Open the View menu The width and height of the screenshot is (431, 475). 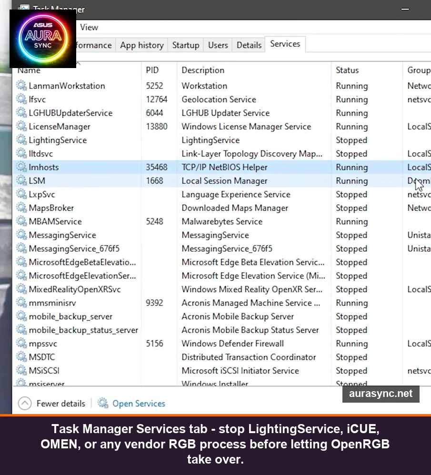click(89, 27)
